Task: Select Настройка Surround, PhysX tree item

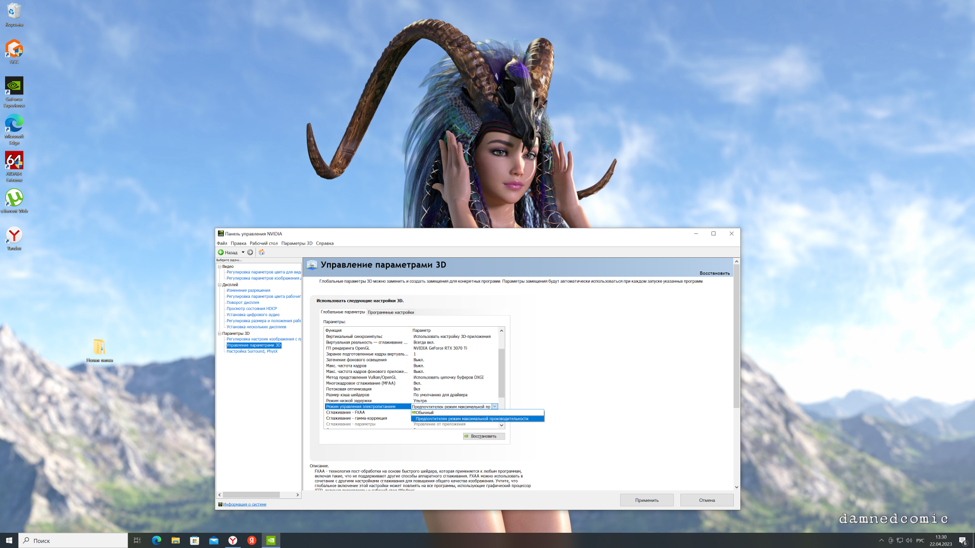Action: tap(252, 351)
